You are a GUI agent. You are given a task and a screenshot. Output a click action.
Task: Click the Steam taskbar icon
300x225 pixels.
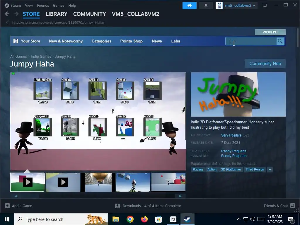click(x=187, y=219)
